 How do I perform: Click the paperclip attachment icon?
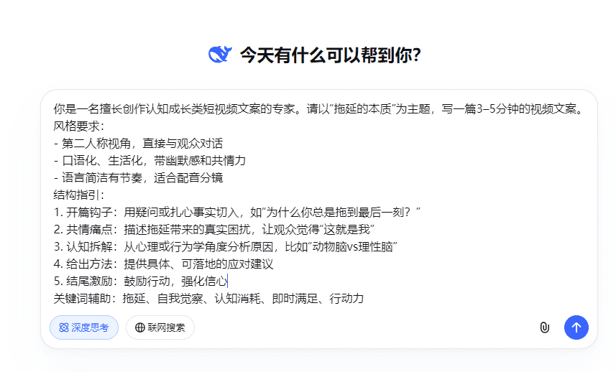click(x=544, y=327)
